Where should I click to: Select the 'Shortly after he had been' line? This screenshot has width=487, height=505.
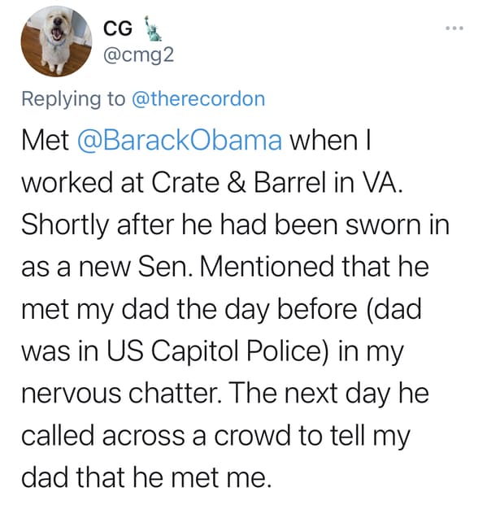click(x=180, y=224)
